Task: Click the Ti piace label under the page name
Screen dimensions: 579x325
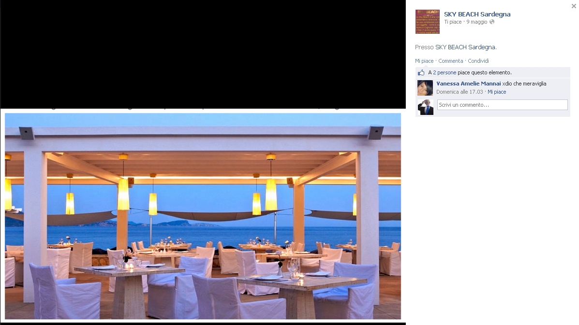Action: 453,22
